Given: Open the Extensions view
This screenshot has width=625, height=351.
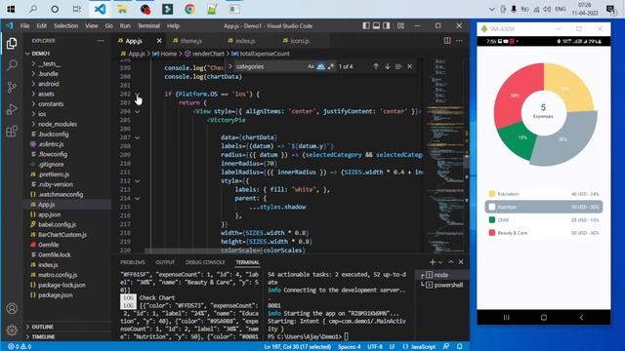Looking at the screenshot, I should (x=12, y=131).
